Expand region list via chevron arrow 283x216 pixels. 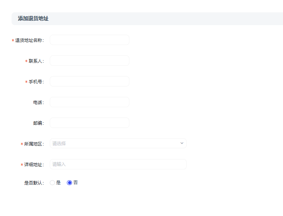[182, 143]
